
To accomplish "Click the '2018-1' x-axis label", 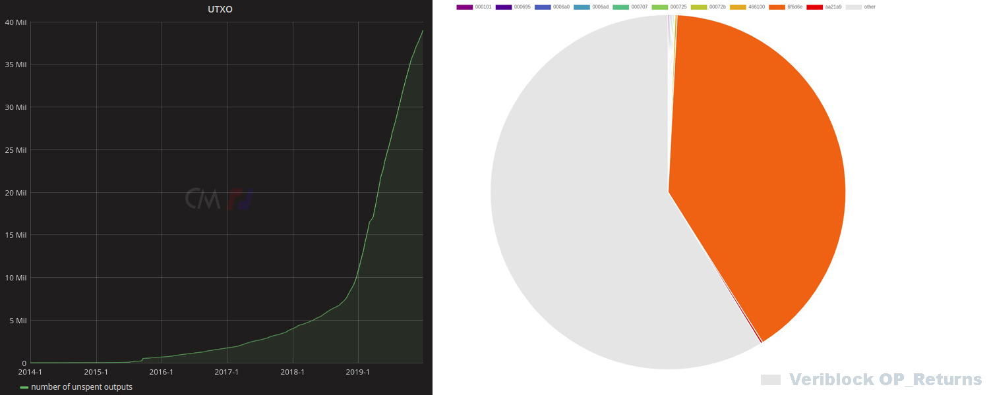I will pyautogui.click(x=292, y=372).
